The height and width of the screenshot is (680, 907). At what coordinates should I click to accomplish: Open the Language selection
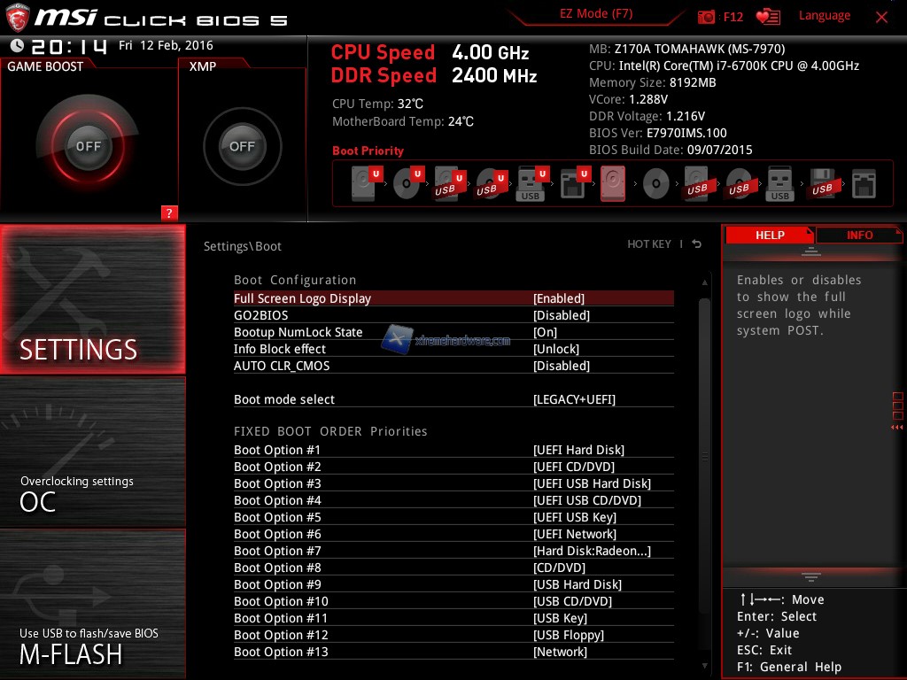[x=824, y=16]
